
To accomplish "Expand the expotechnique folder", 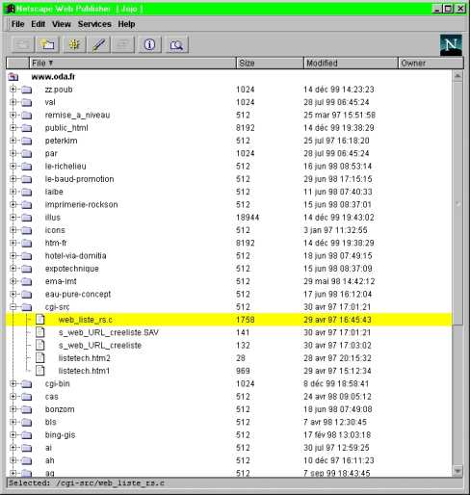I will coord(13,269).
